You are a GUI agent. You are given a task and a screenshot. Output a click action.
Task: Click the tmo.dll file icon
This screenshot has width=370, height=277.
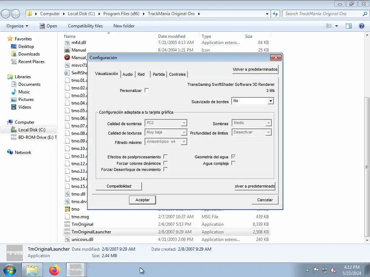click(x=67, y=194)
